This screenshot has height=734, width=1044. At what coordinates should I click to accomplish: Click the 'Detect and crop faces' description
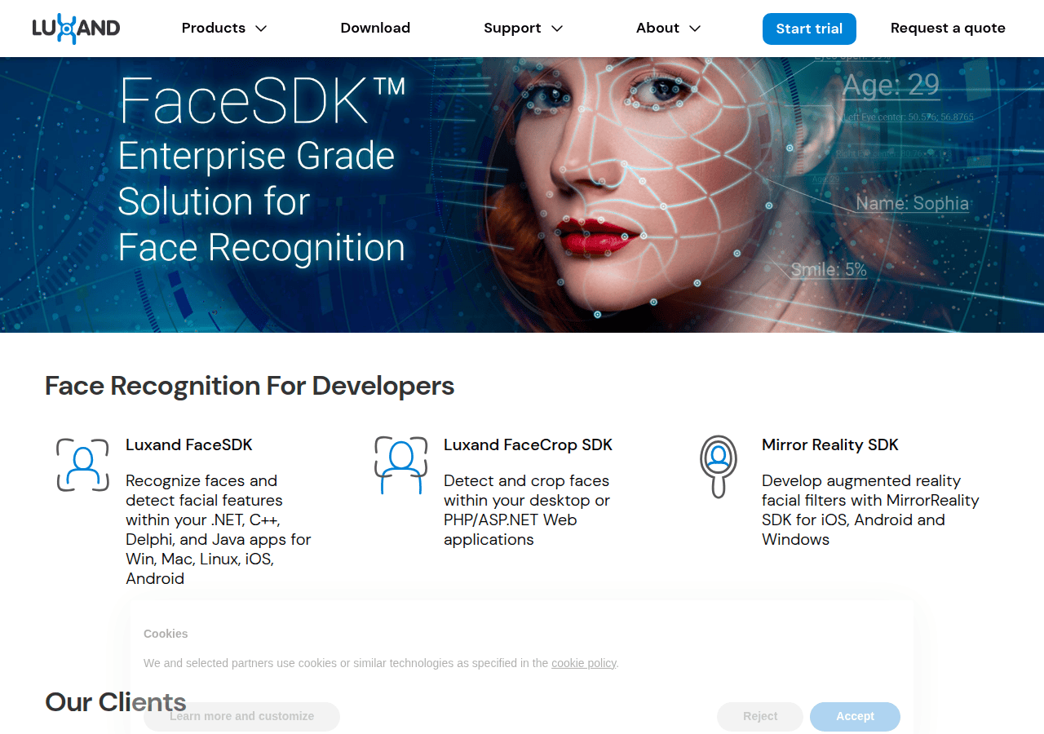[x=527, y=510]
